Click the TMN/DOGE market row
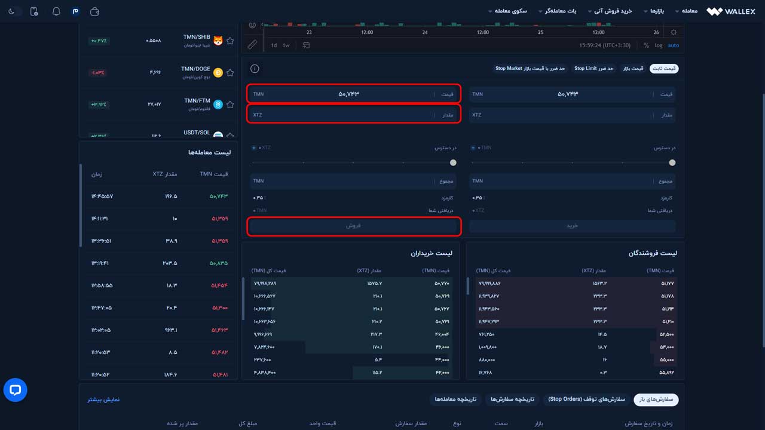The image size is (765, 430). coord(158,72)
